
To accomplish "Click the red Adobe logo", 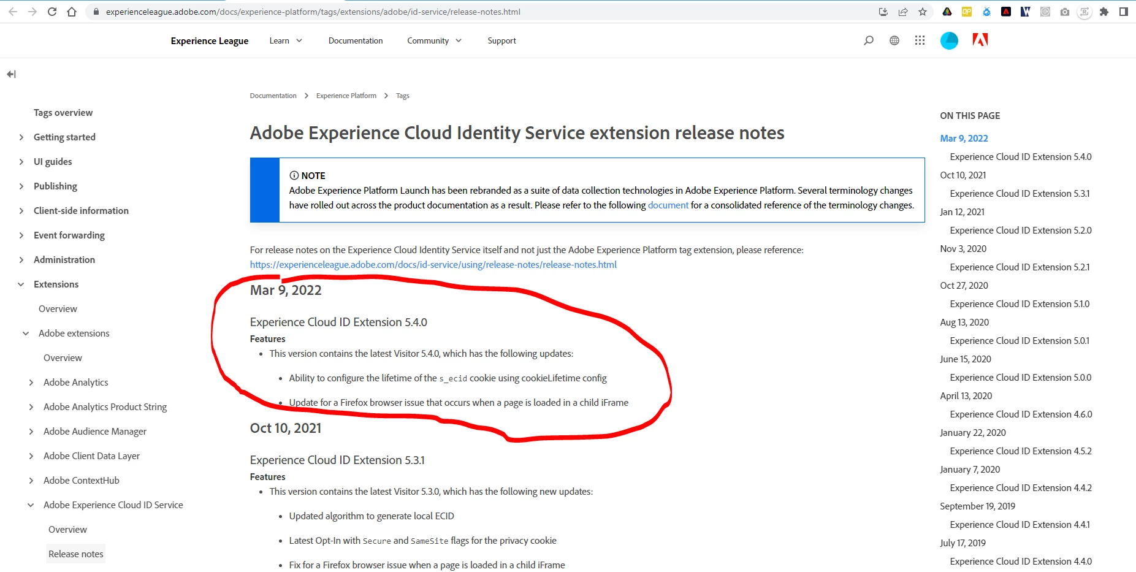I will click(x=980, y=40).
